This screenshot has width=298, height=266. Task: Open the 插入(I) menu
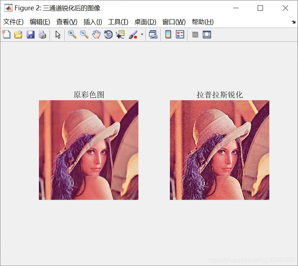coord(93,22)
